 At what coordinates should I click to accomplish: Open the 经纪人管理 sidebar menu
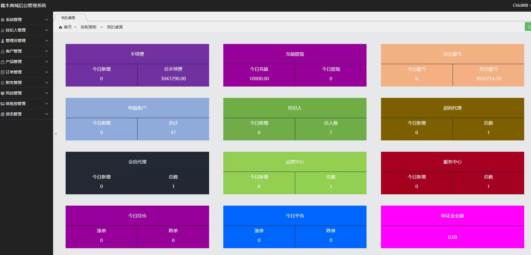point(16,30)
